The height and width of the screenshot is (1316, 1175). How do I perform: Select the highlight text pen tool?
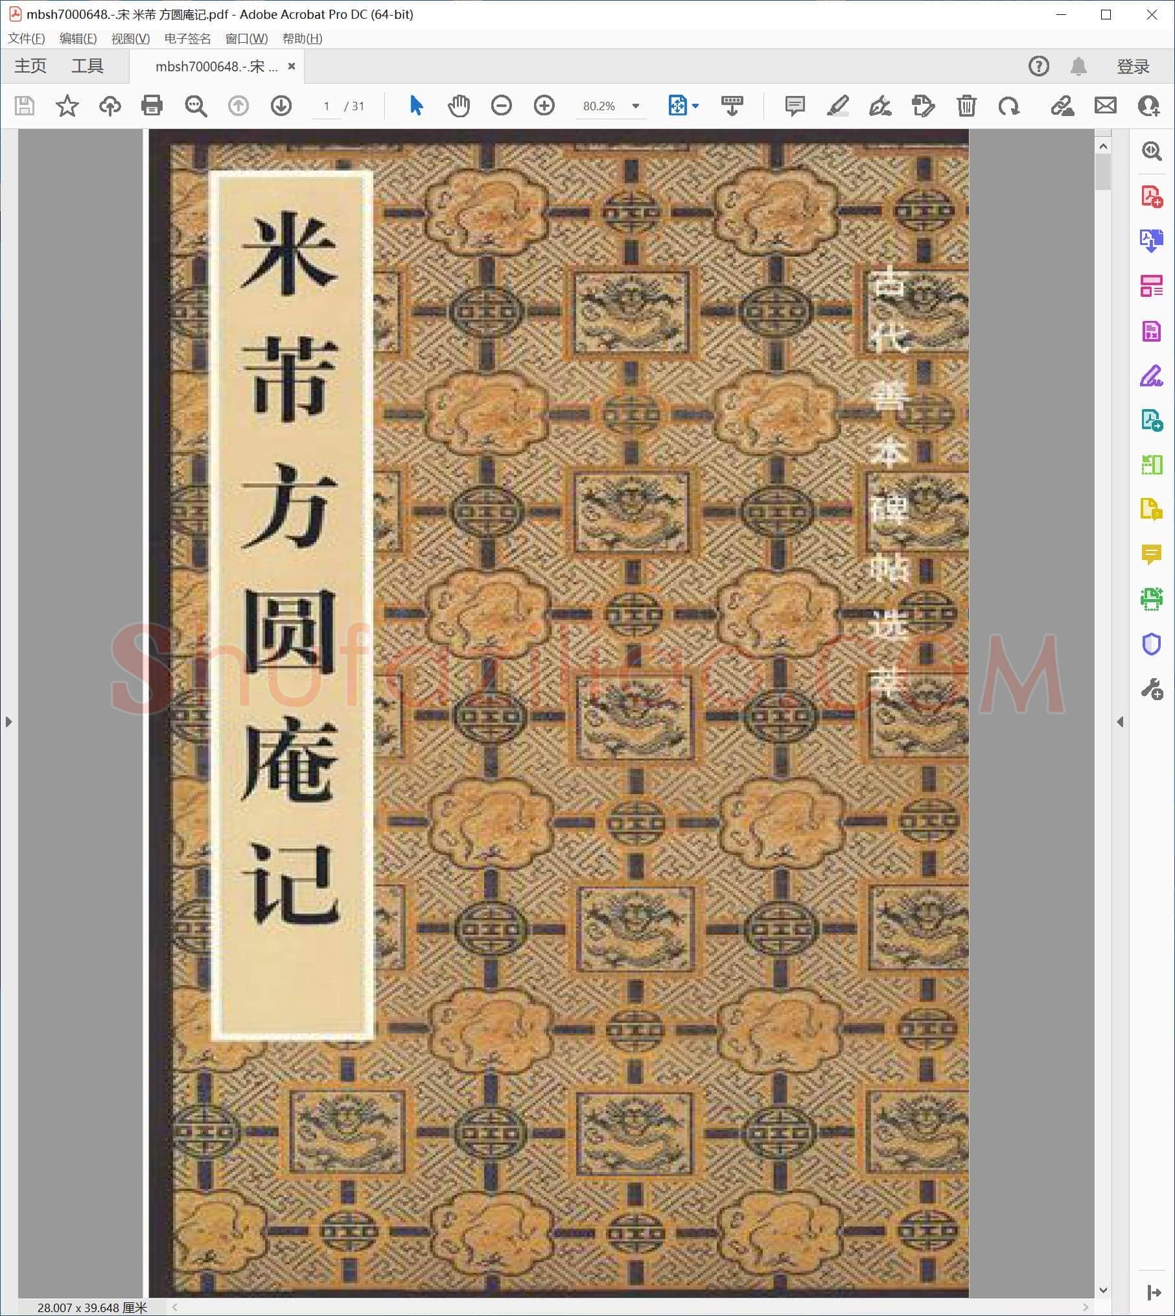tap(838, 106)
